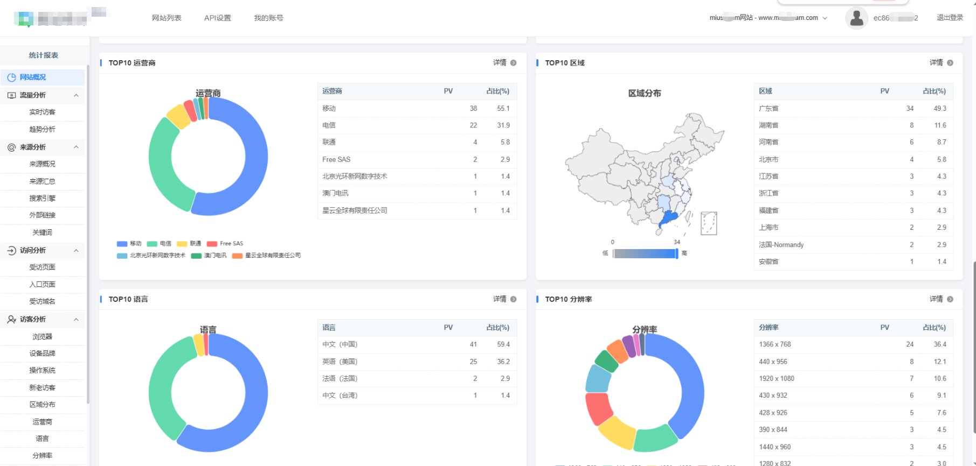Viewport: 976px width, 466px height.
Task: Toggle the 电信 legend item off
Action: [x=159, y=244]
